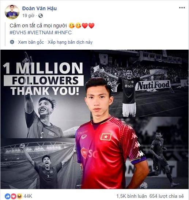Open the Đoàn Văn Hậu profile name link
The height and width of the screenshot is (200, 189).
(39, 8)
